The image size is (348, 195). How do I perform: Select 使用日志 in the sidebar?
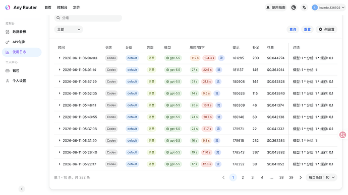coord(22,52)
